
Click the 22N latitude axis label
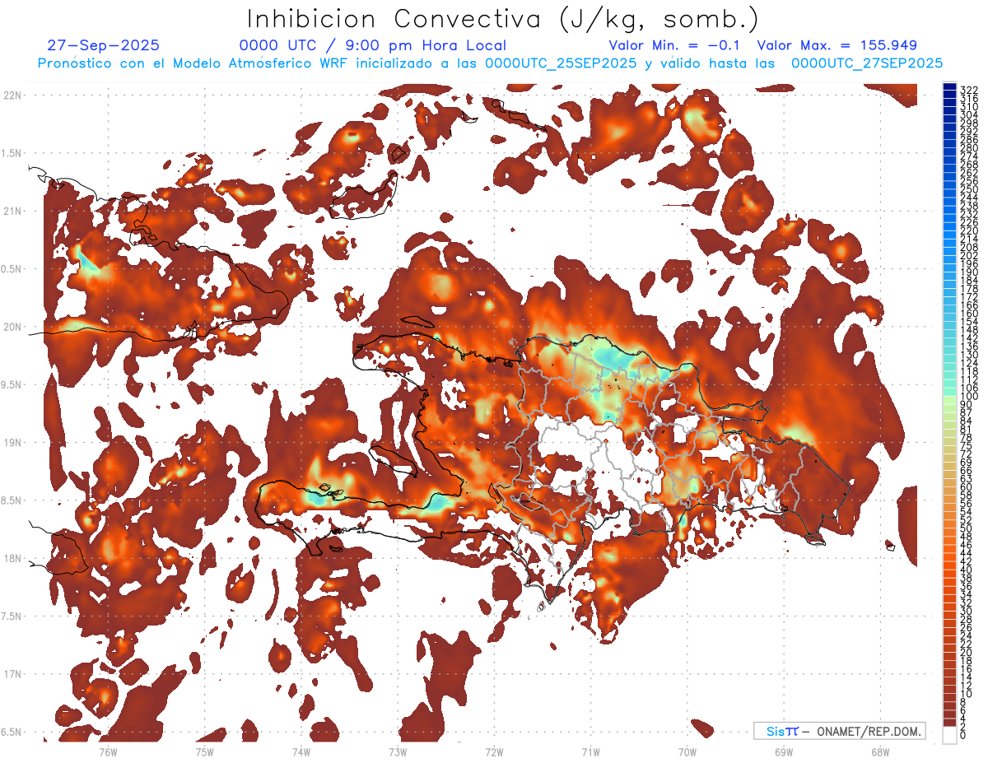[x=12, y=95]
